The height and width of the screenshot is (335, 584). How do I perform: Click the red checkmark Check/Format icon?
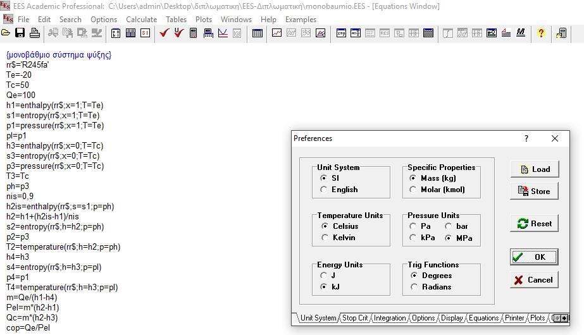coord(165,33)
